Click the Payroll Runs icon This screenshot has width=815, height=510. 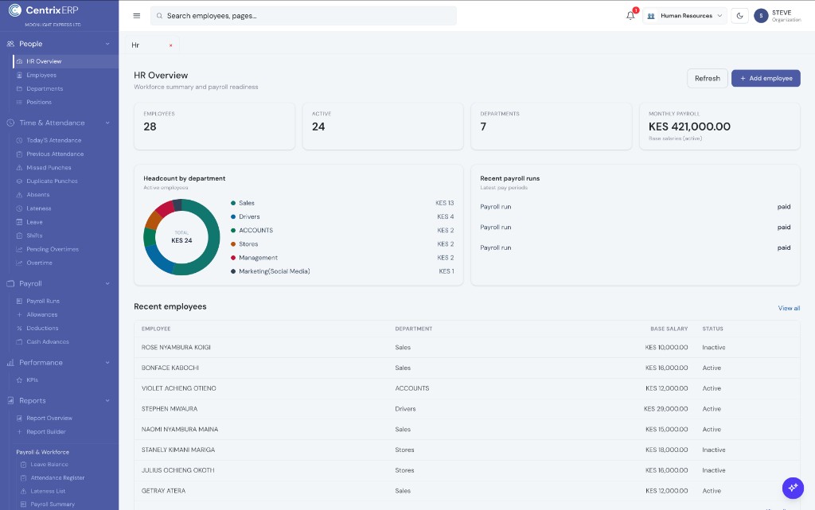(x=19, y=302)
